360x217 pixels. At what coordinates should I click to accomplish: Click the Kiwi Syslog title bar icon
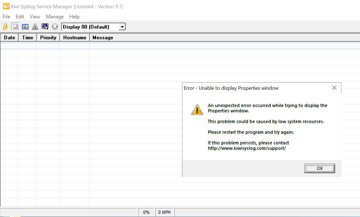[6, 6]
